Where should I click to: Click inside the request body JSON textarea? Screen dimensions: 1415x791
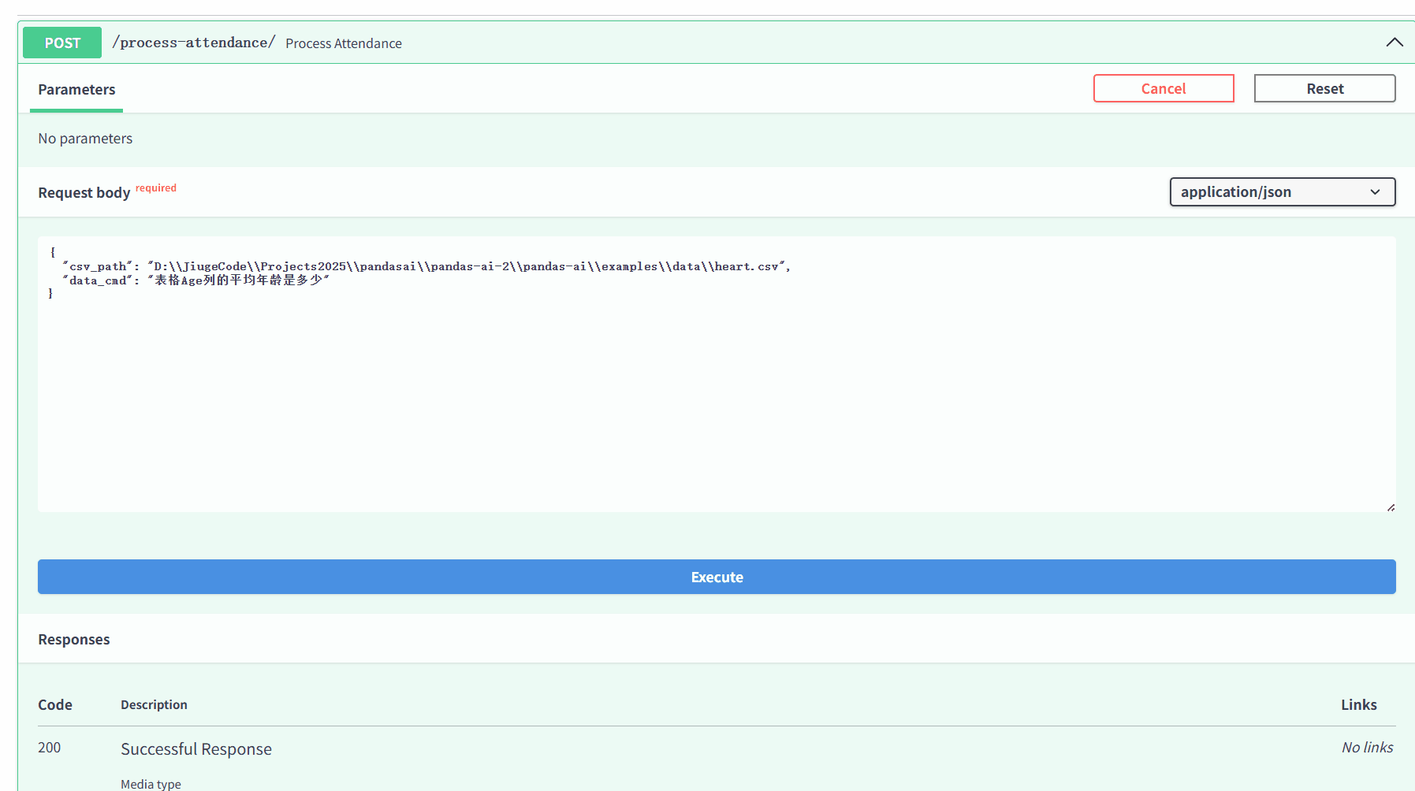pyautogui.click(x=717, y=374)
